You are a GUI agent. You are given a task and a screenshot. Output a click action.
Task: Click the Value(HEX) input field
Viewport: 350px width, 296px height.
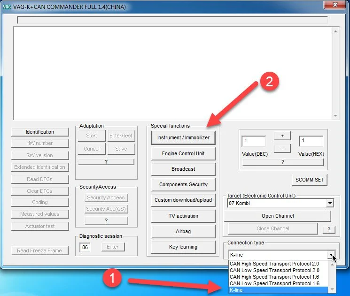(x=311, y=141)
